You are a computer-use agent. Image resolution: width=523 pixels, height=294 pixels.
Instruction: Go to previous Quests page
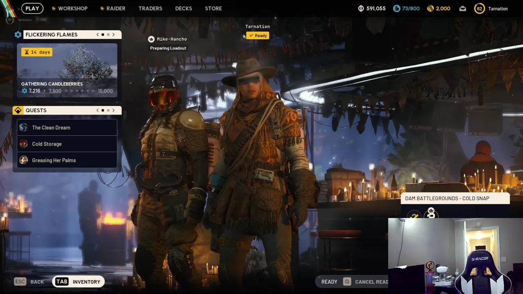97,110
